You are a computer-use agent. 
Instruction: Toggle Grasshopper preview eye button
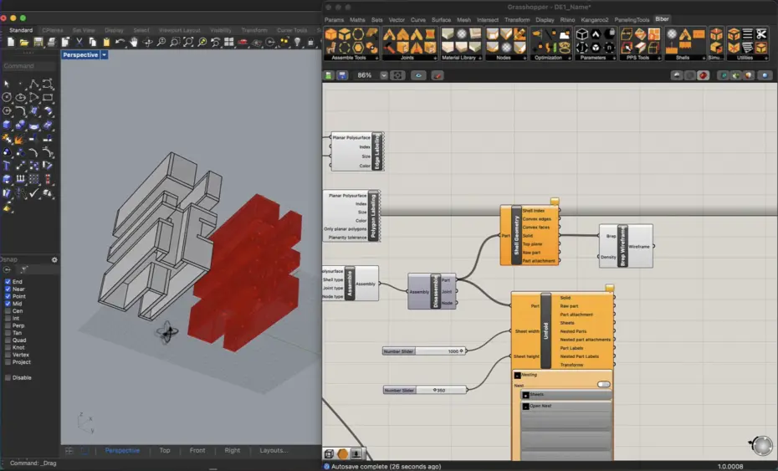pos(418,75)
